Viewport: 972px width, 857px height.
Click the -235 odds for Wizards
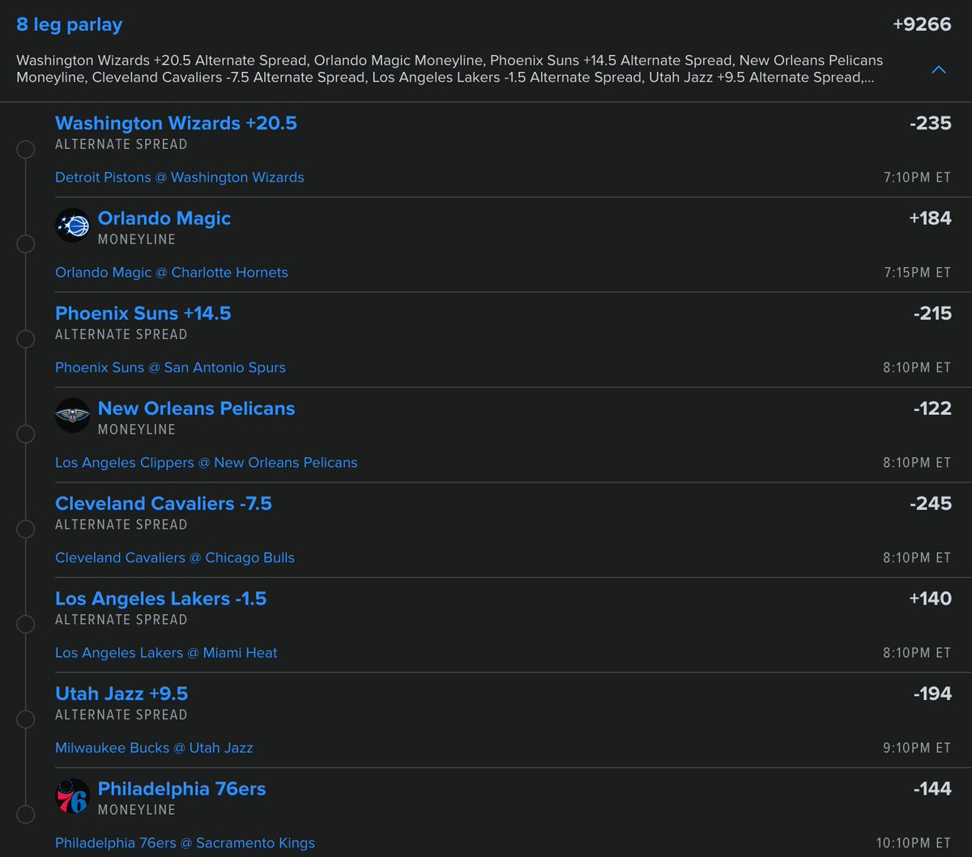931,124
